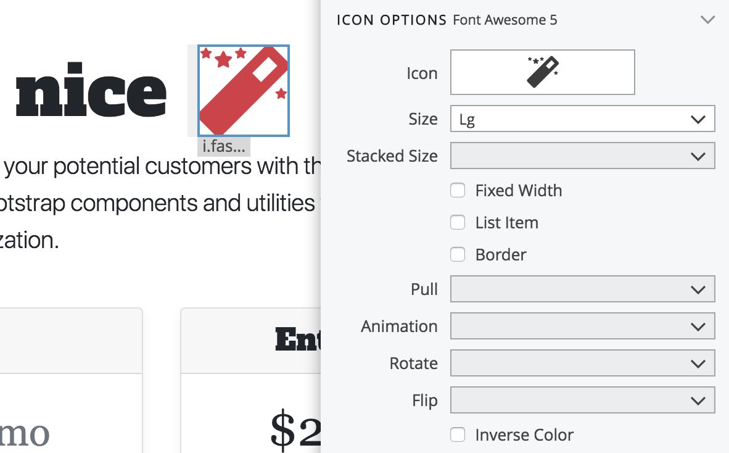This screenshot has width=729, height=453.
Task: Enable the Fixed Width checkbox
Action: tap(458, 190)
